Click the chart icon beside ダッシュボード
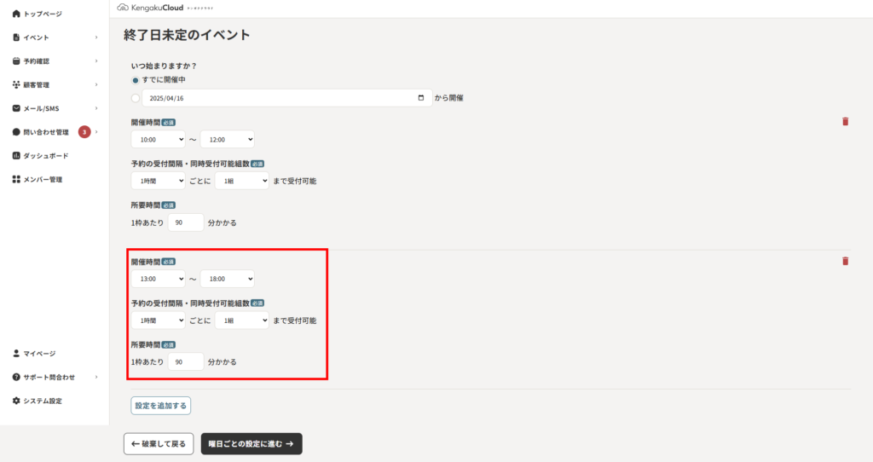This screenshot has height=462, width=873. 16,155
